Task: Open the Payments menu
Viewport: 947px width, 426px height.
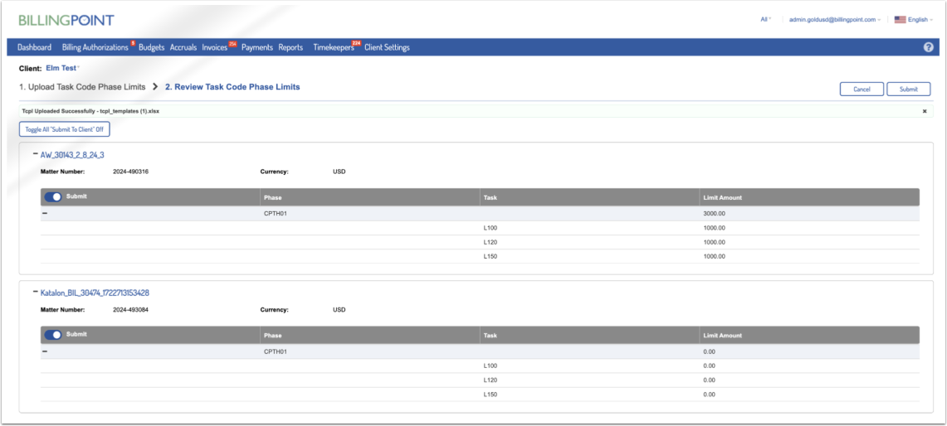Action: pos(257,47)
